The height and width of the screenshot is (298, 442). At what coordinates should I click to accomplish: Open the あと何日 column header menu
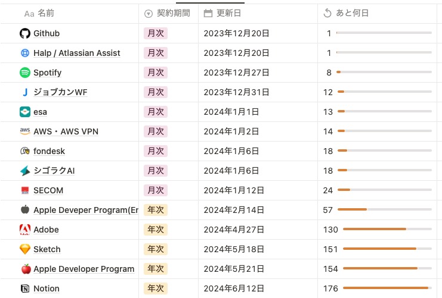pyautogui.click(x=377, y=14)
